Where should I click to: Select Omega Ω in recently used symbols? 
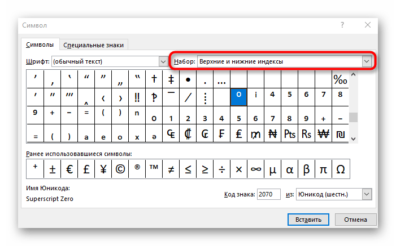[341, 168]
